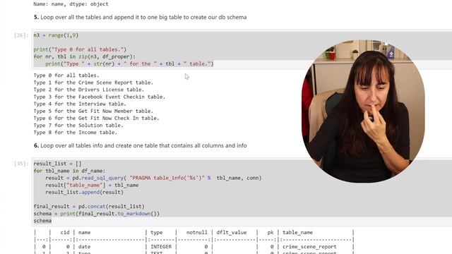Click the print 'Type 0 for all tables.' code line

click(x=80, y=49)
